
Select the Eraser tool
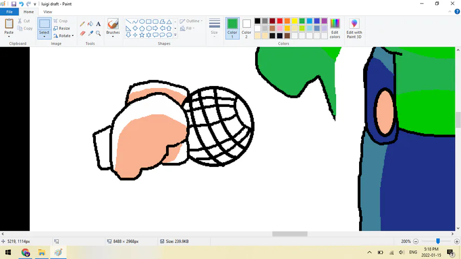82,33
